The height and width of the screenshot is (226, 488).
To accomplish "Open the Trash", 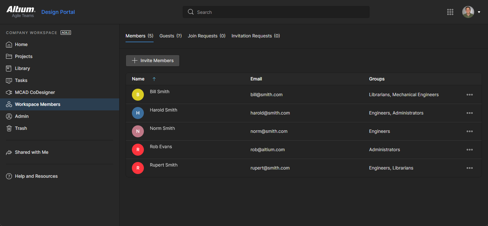I will pos(21,128).
